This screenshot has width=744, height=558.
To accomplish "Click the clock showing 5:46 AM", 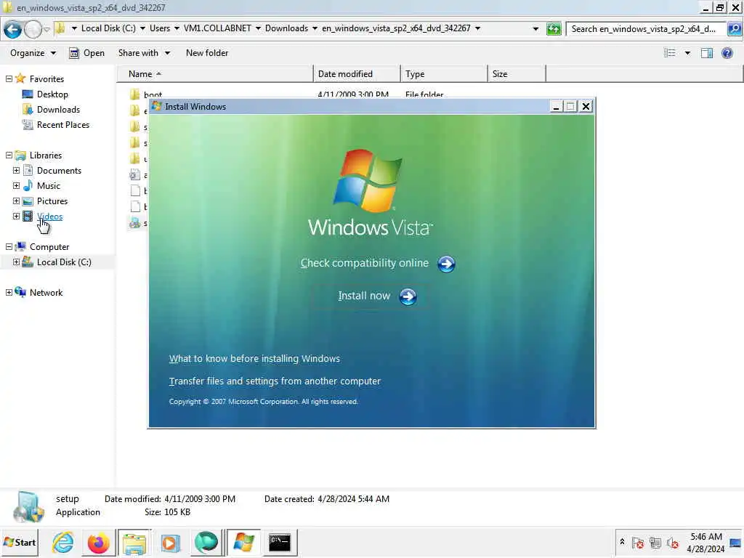I will pos(706,542).
